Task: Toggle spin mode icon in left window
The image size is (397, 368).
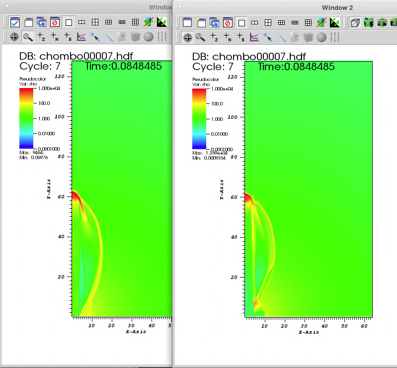Action: click(149, 22)
